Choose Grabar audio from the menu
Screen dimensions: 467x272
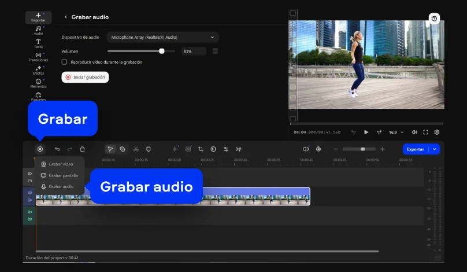pos(60,186)
